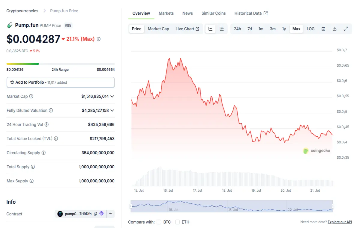The height and width of the screenshot is (228, 360).
Task: Click Circulating Supply info icon
Action: (x=43, y=153)
